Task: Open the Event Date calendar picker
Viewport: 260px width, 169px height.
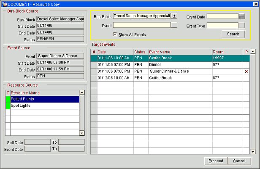Action: [242, 16]
